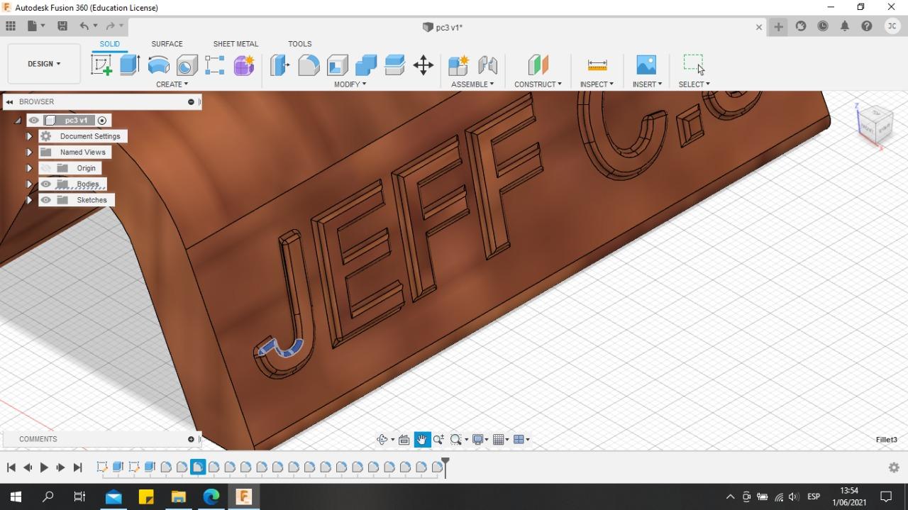The height and width of the screenshot is (510, 908).
Task: Activate the Pan hand tool
Action: pos(422,440)
